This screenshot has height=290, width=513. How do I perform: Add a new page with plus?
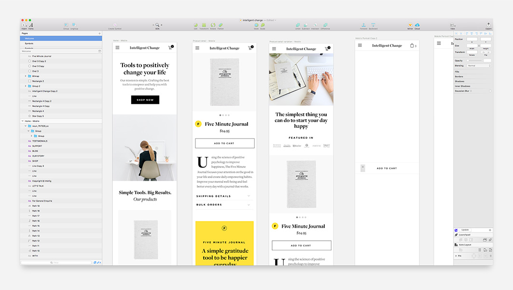click(99, 33)
